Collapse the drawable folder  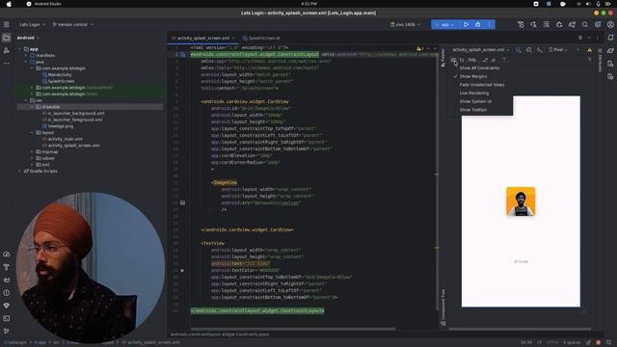coord(32,107)
